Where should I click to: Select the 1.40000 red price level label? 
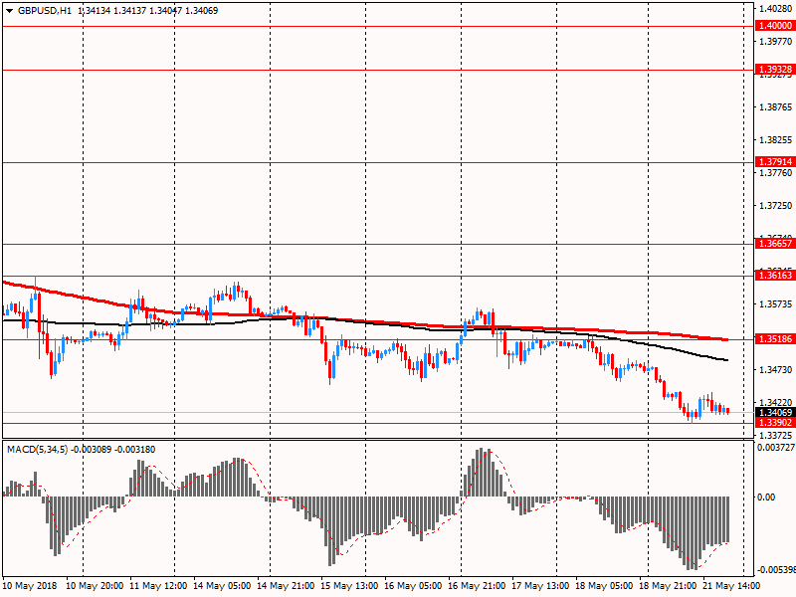click(775, 26)
